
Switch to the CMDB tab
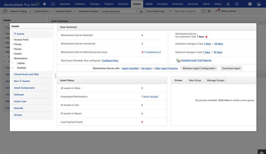pos(149,4)
